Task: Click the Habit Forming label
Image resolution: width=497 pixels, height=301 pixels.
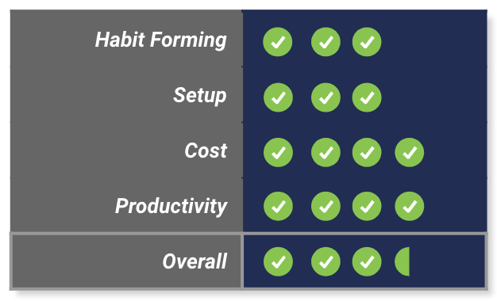Action: [161, 40]
